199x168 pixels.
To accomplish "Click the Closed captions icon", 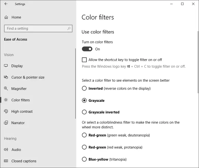I will (x=6, y=161).
